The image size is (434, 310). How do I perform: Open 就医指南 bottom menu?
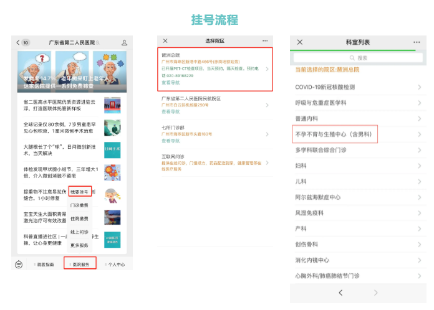(x=44, y=265)
